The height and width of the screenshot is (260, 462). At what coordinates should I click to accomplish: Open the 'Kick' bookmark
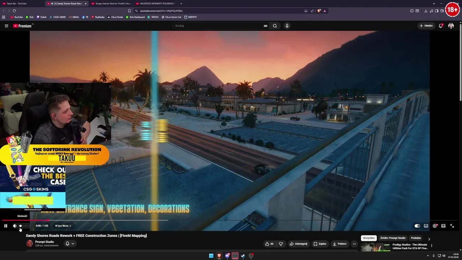pos(30,17)
